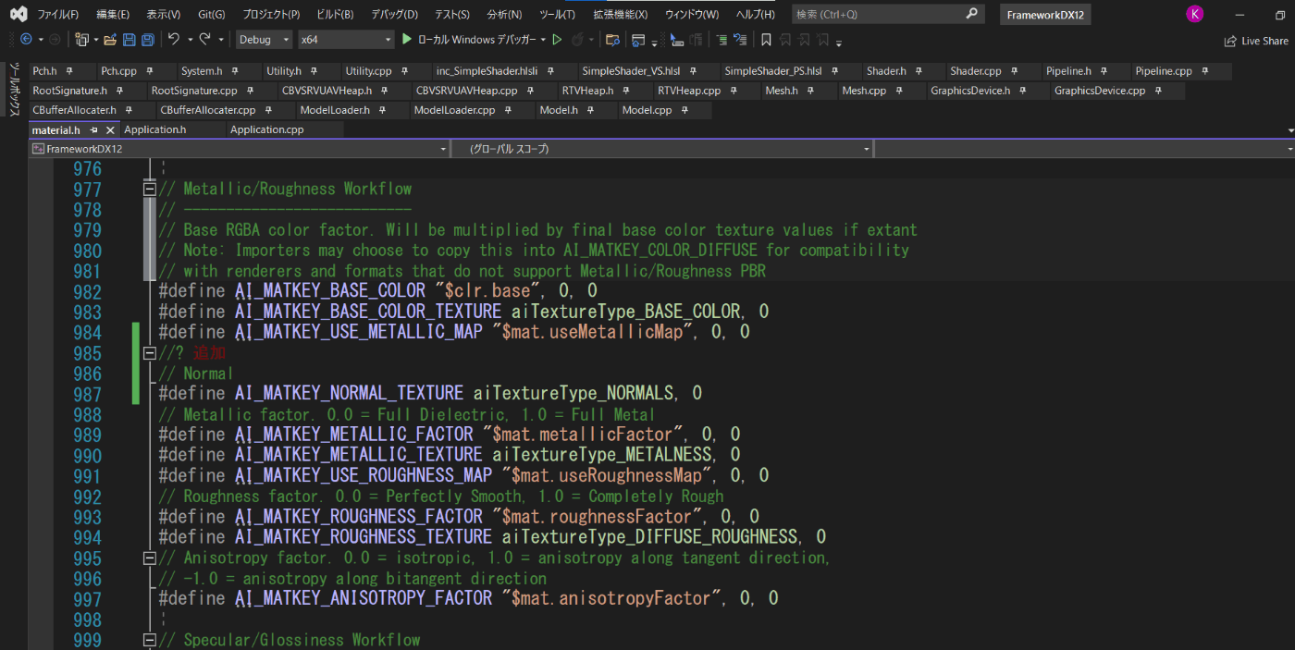Toggle pin on the Shader.h tab
Viewport: 1295px width, 650px height.
click(x=919, y=71)
